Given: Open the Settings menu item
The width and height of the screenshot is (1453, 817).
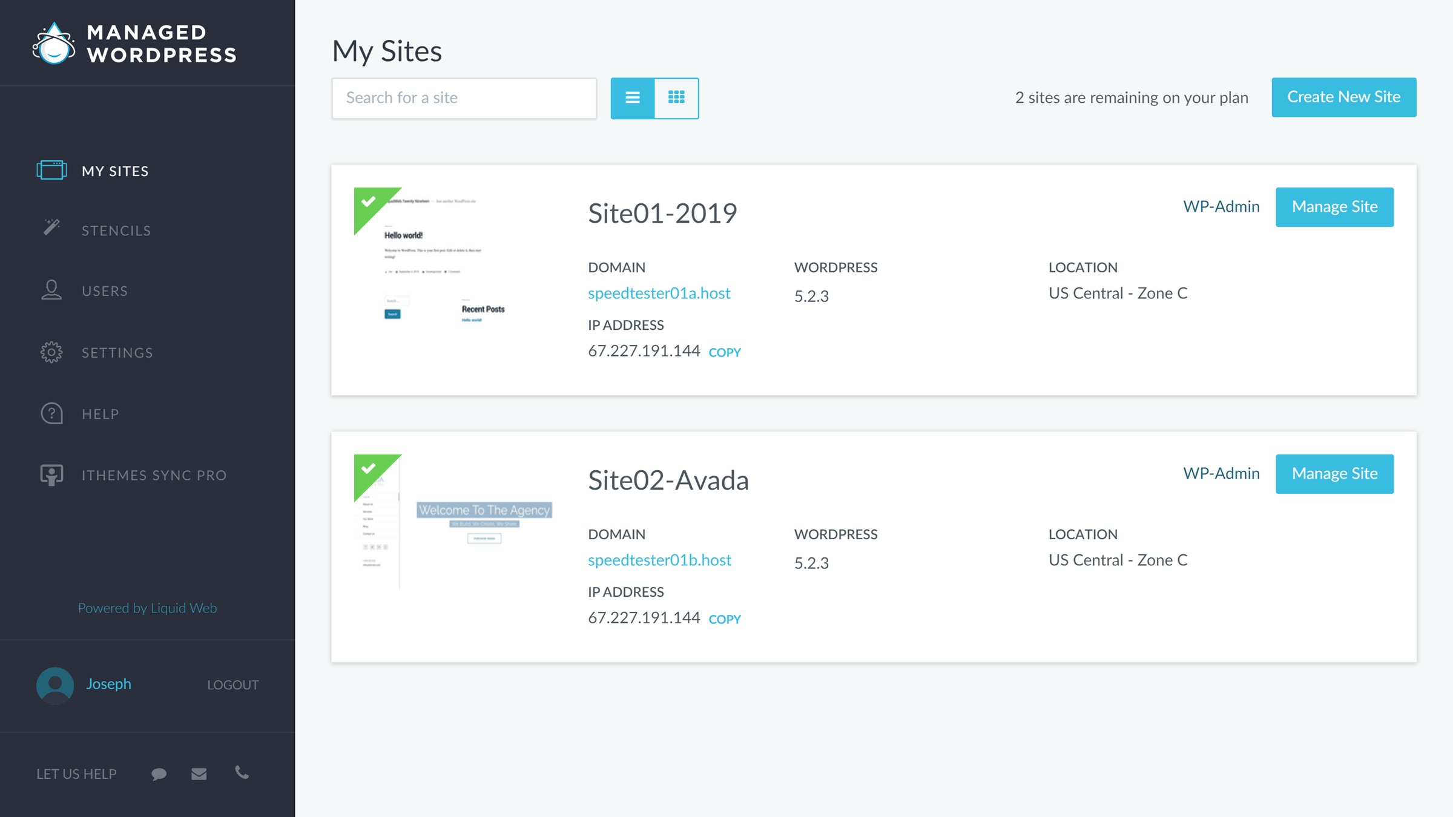Looking at the screenshot, I should (x=117, y=353).
